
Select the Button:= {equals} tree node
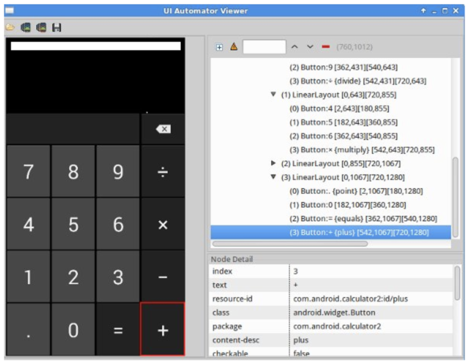(x=363, y=218)
